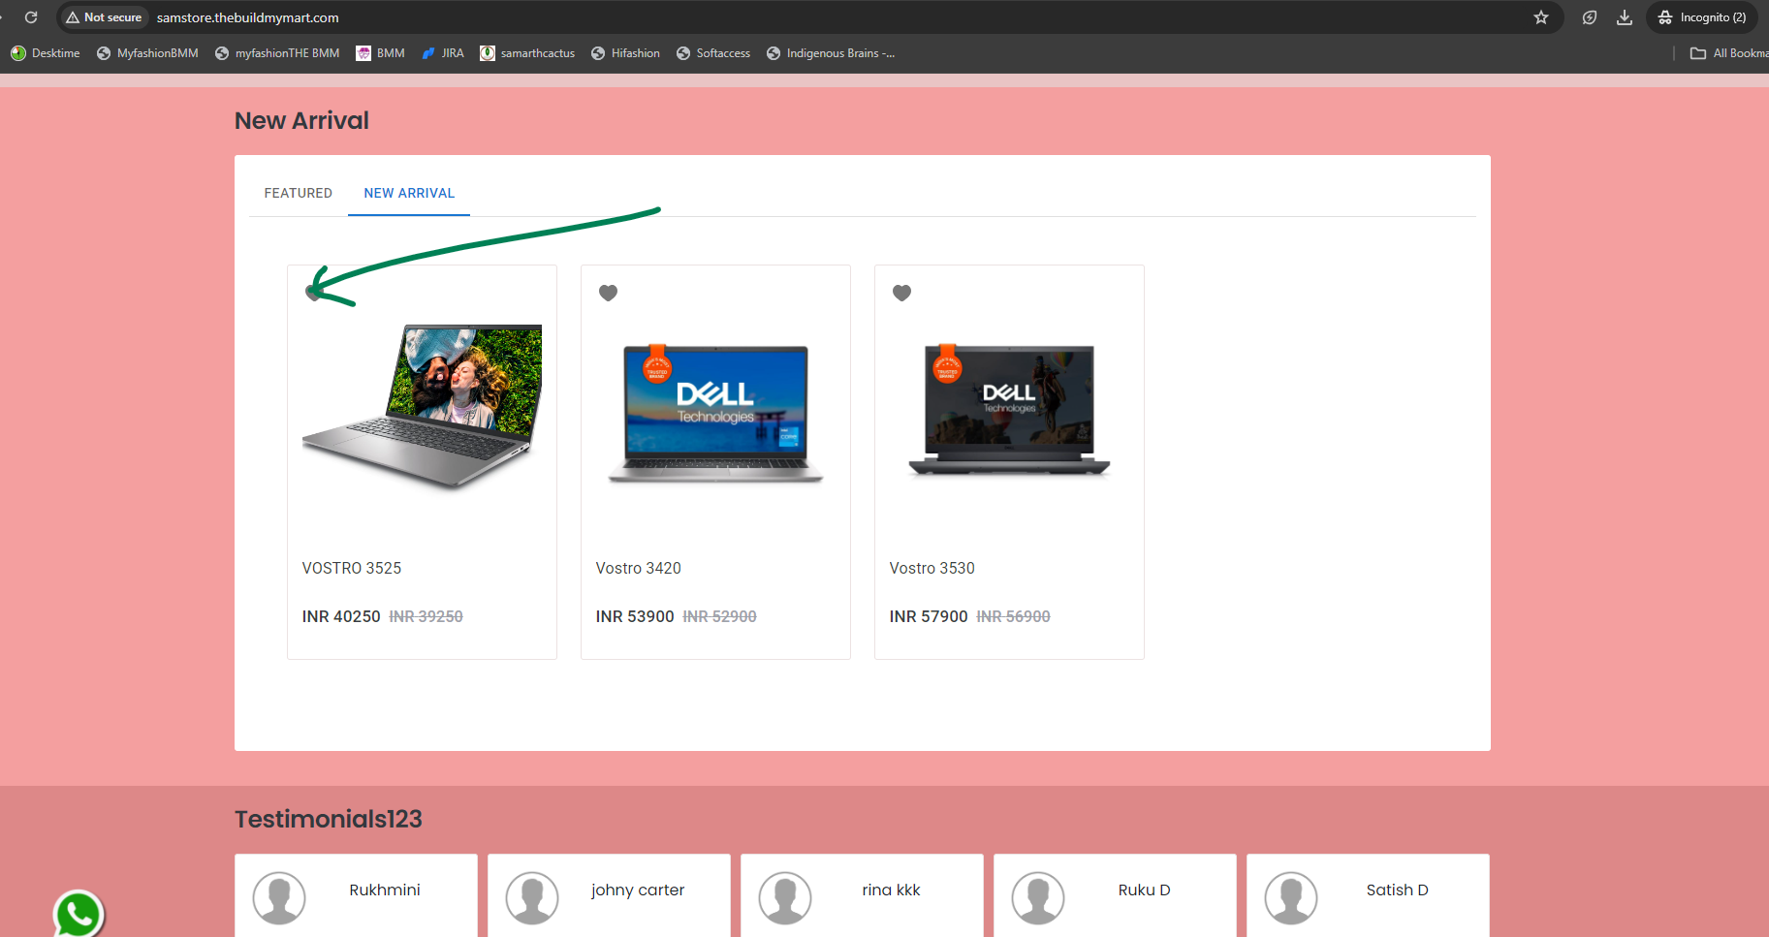Open the Softaccess bookmark

(x=713, y=53)
